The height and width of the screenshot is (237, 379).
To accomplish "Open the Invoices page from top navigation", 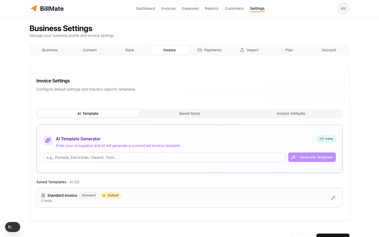I will (x=168, y=8).
